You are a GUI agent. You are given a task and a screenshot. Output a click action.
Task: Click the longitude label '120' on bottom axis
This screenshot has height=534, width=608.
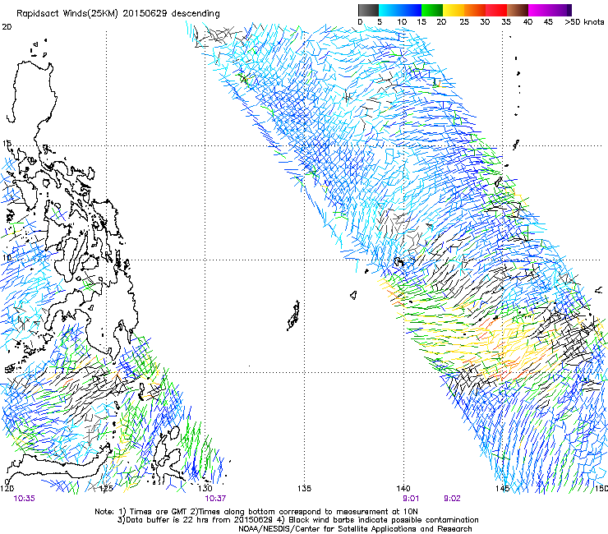pos(7,488)
